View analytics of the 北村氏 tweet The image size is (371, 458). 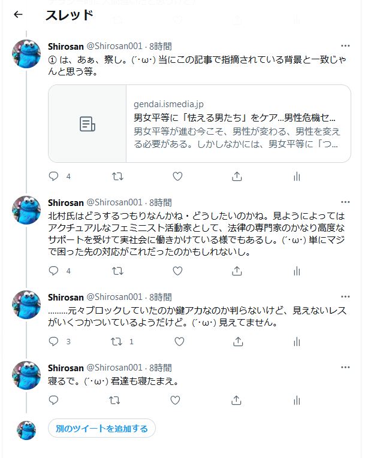point(297,271)
